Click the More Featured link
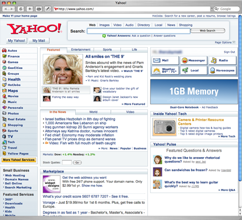The image size is (242, 220). pos(133,104)
